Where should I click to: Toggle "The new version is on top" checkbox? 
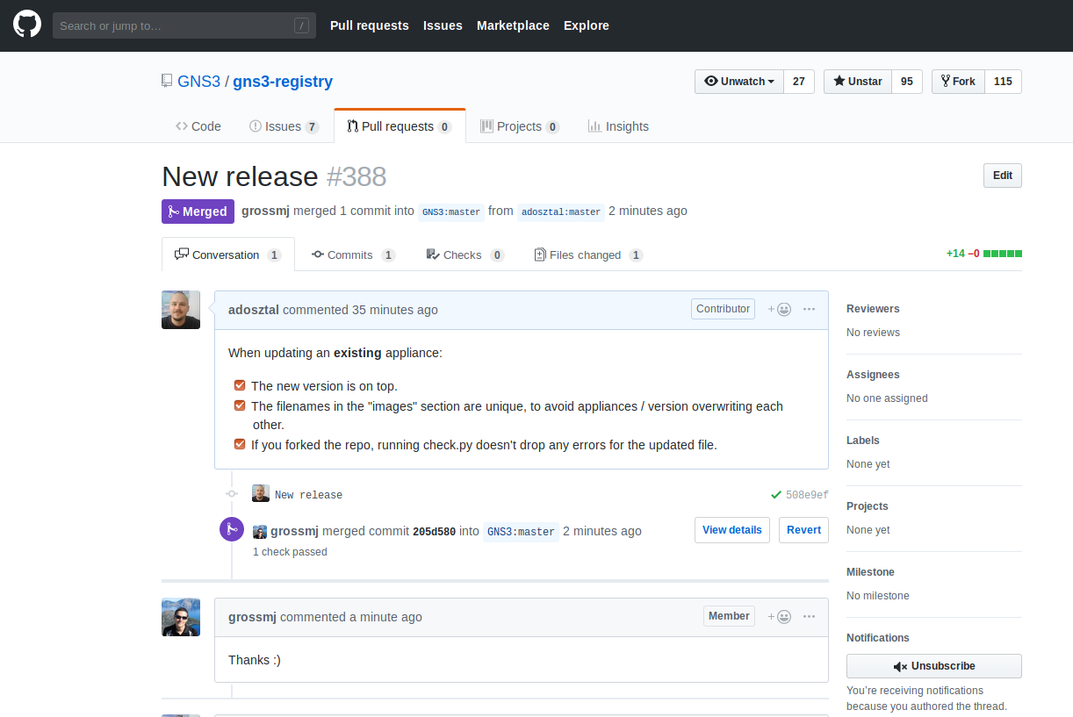pos(240,385)
